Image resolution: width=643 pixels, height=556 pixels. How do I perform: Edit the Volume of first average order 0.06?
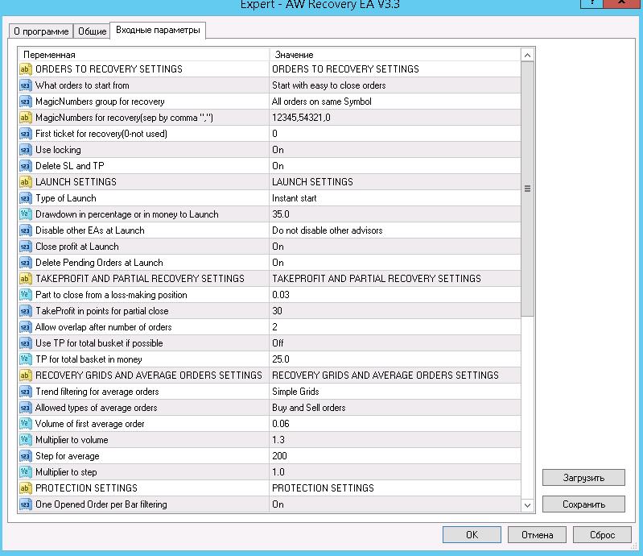(395, 423)
